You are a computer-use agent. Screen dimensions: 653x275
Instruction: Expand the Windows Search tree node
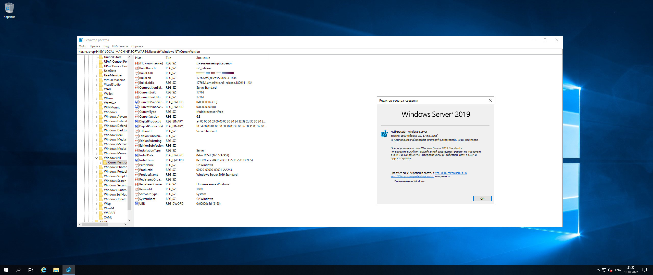pyautogui.click(x=97, y=181)
